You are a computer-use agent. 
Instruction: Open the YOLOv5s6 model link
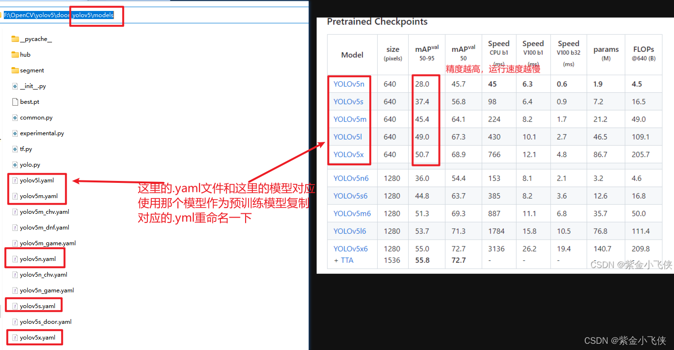(x=351, y=196)
